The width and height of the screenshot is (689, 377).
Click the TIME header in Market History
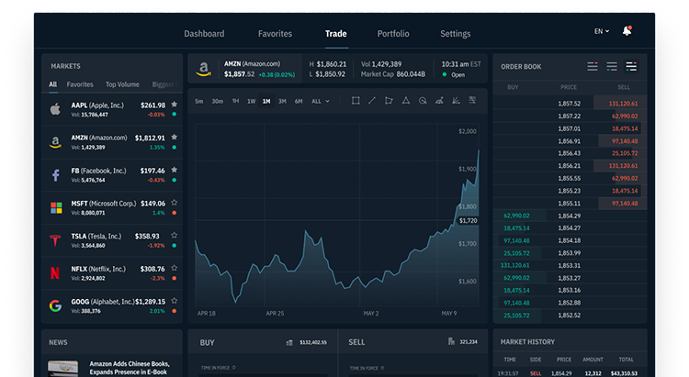click(510, 360)
